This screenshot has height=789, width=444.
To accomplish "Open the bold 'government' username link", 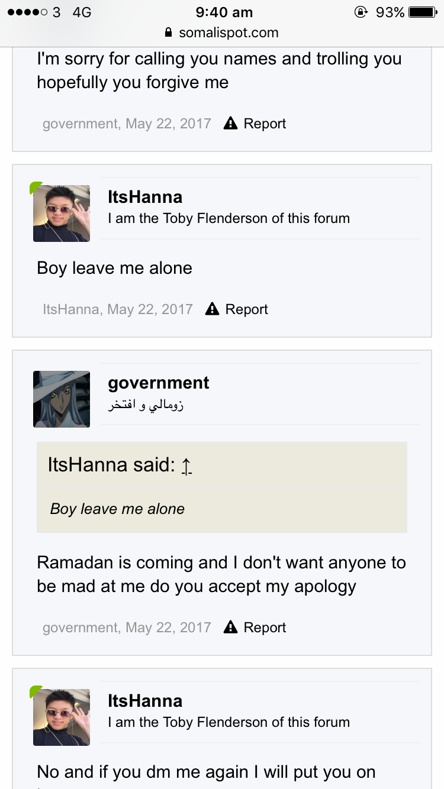I will click(x=159, y=383).
